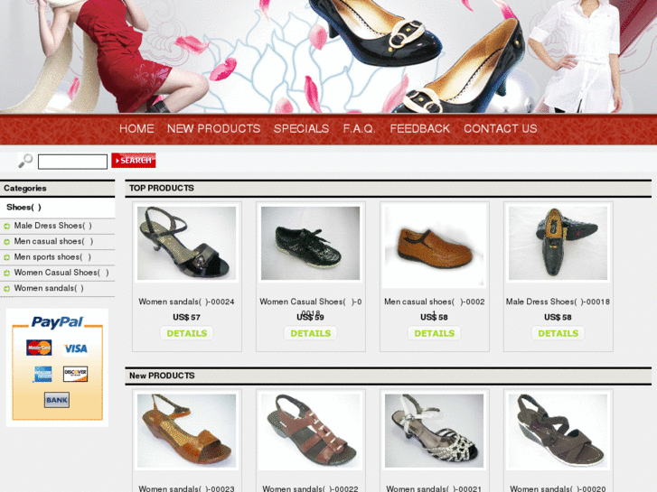657x492 pixels.
Task: Open the F.A.Q. page
Action: click(359, 128)
